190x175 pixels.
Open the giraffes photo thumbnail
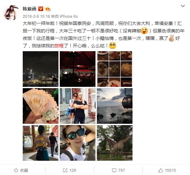[115, 143]
